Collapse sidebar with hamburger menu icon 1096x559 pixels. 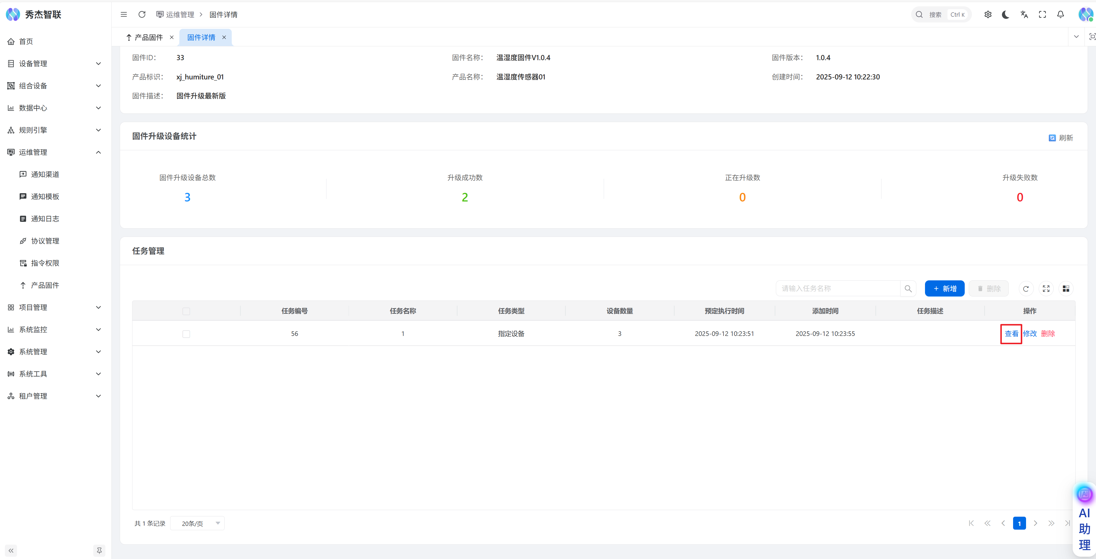click(124, 14)
